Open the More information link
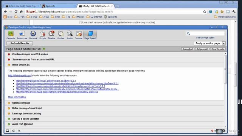 tap(17, 97)
